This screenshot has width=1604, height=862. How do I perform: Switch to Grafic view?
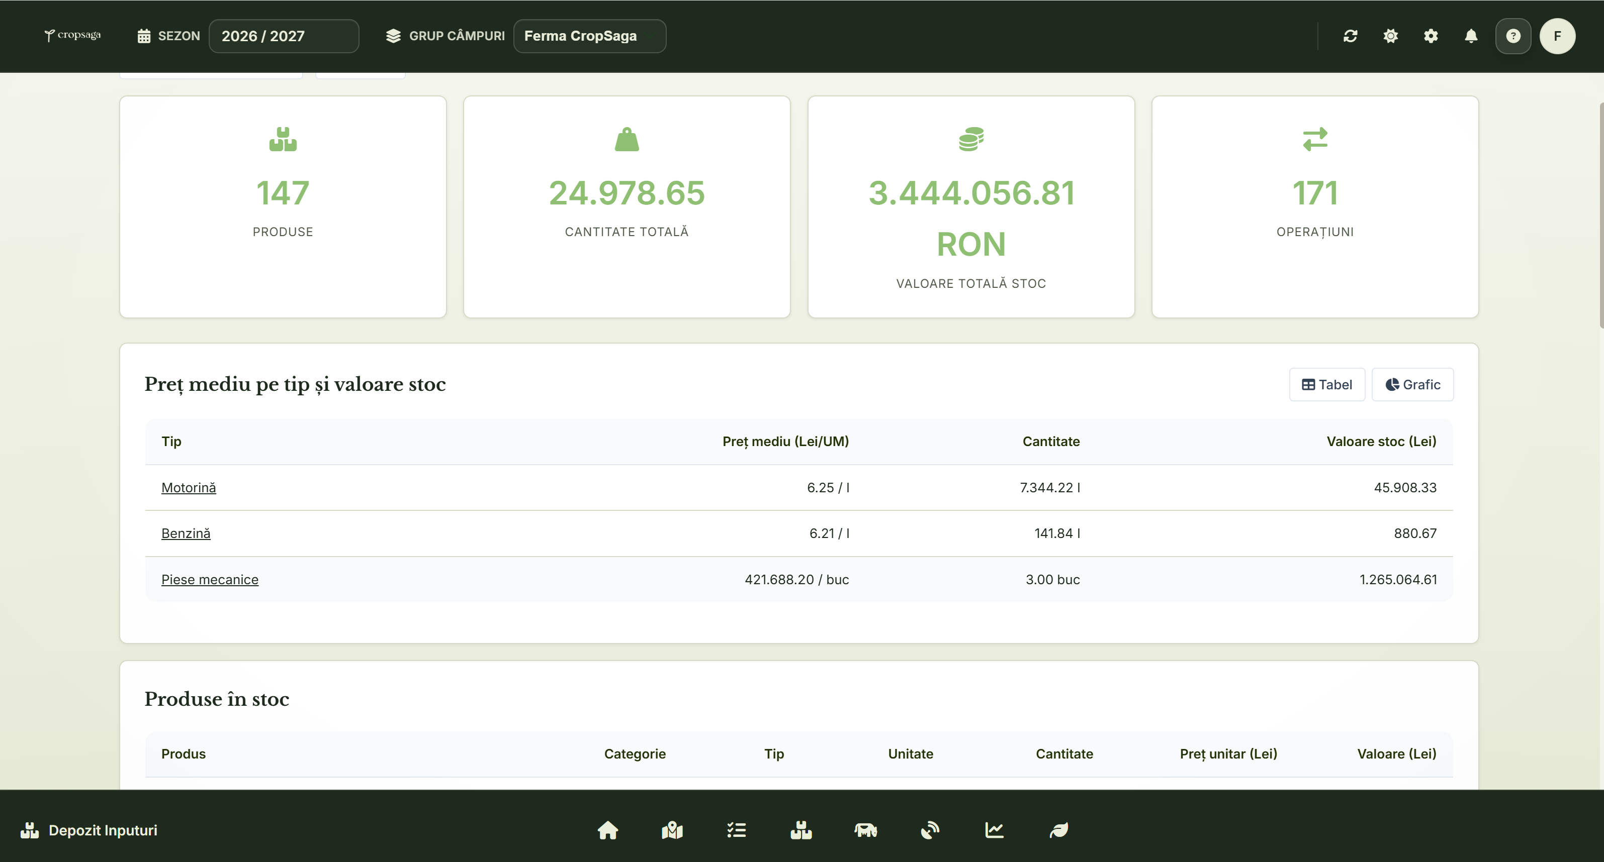point(1412,384)
